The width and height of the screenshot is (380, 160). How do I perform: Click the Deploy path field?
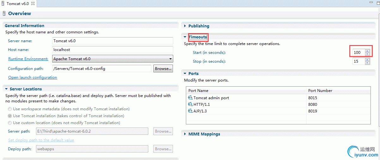92,149
